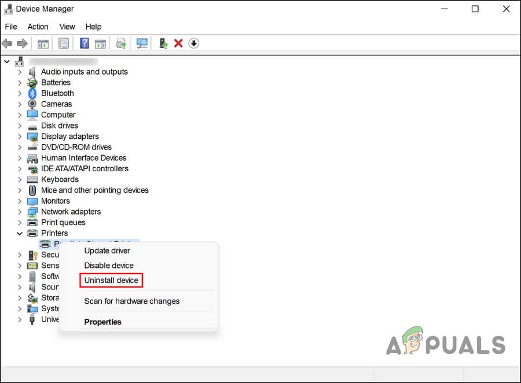
Task: Click the Back navigation arrow
Action: (7, 43)
